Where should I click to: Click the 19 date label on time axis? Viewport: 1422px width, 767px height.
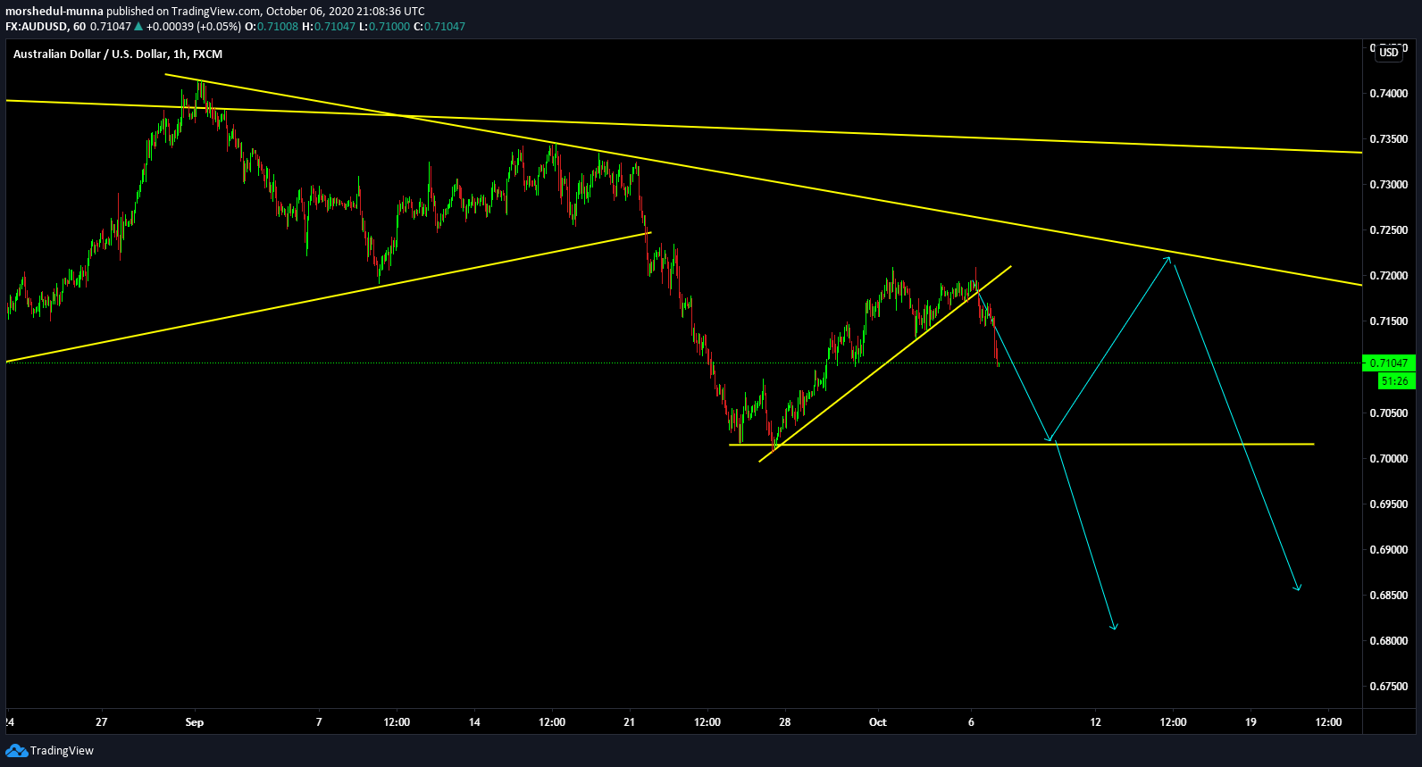pos(1251,722)
